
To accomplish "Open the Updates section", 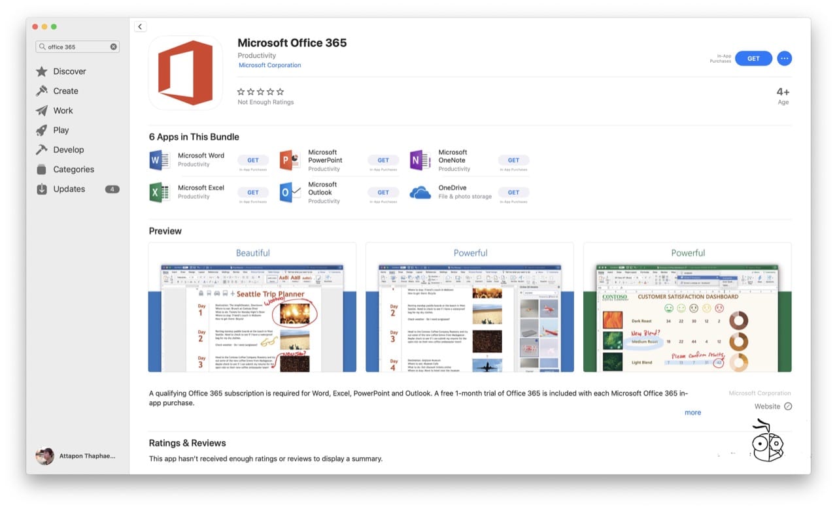I will 69,189.
